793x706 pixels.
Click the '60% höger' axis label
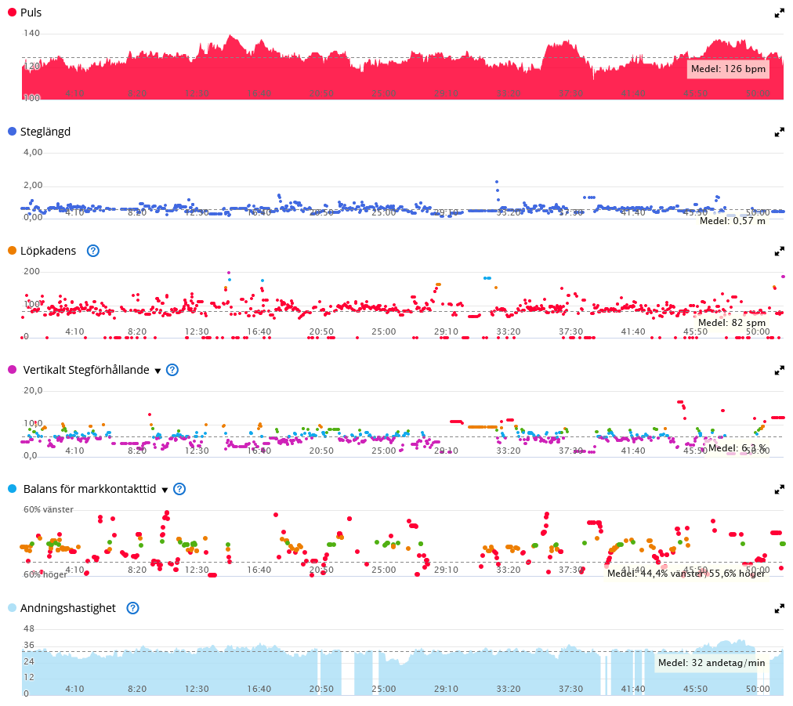[x=45, y=574]
